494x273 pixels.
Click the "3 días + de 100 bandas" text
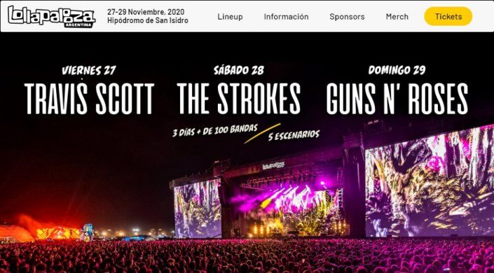(x=215, y=130)
